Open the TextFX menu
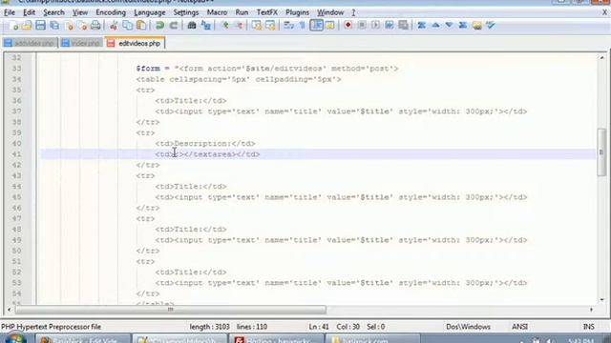This screenshot has height=343, width=611. tap(267, 12)
